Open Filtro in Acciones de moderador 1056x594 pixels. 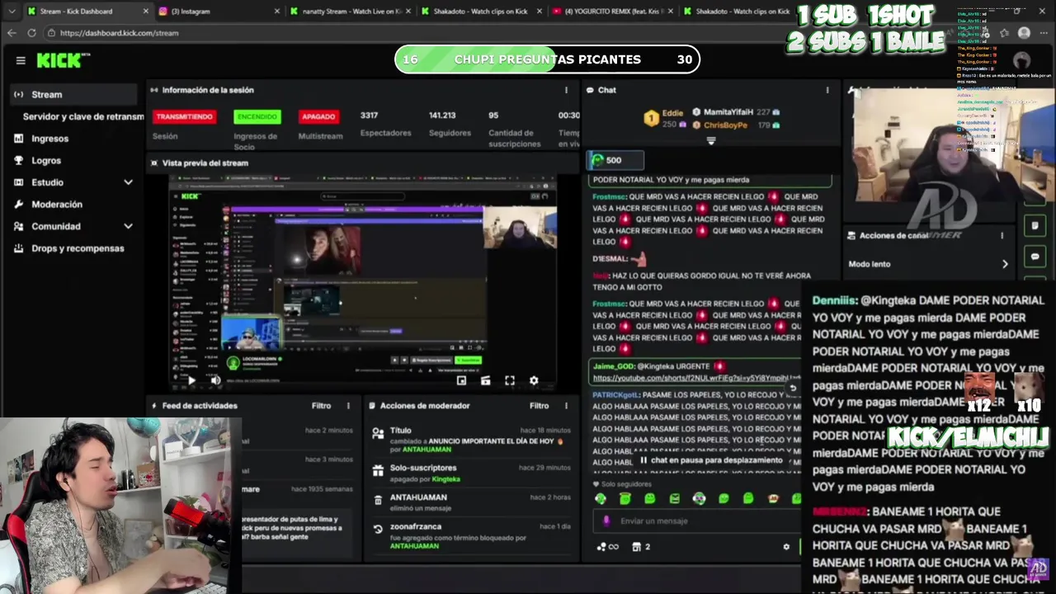[x=539, y=406]
